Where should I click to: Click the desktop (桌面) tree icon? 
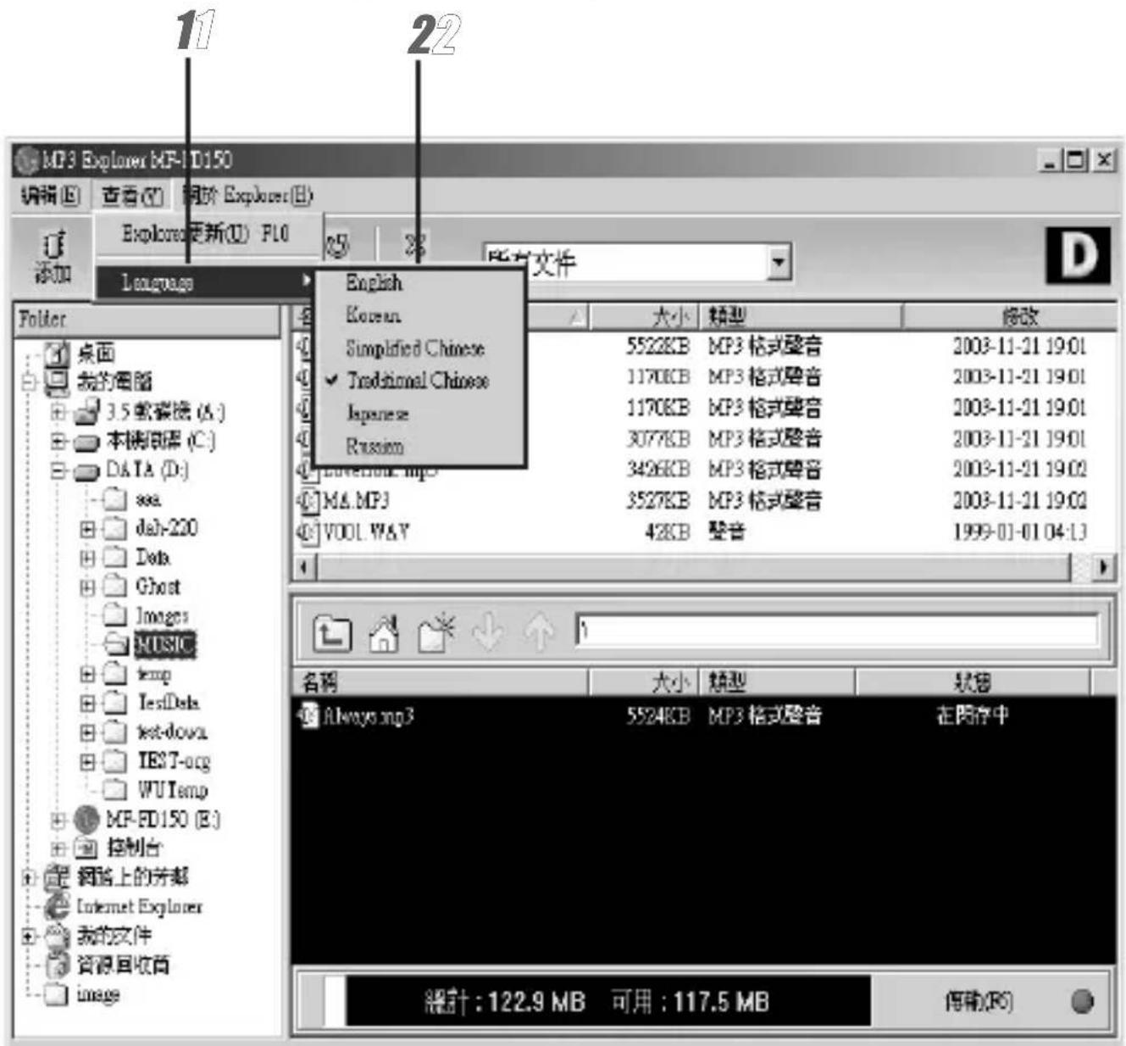tap(57, 353)
